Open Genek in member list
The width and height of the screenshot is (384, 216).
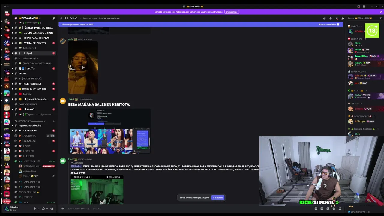(x=358, y=49)
